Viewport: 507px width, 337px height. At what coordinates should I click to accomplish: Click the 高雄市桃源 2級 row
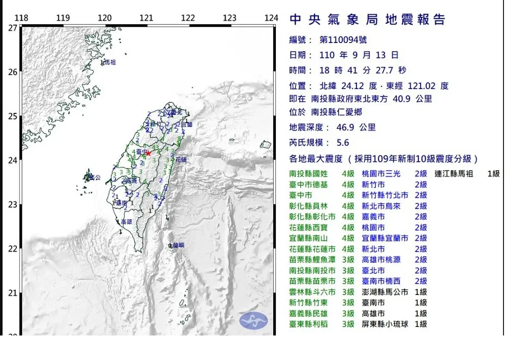click(394, 260)
